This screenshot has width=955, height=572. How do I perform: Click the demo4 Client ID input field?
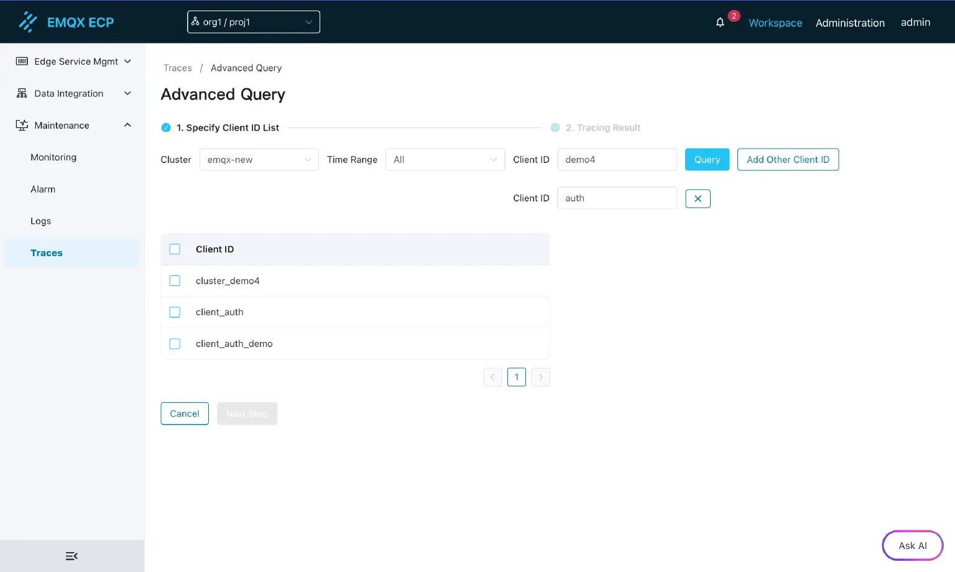click(x=617, y=160)
